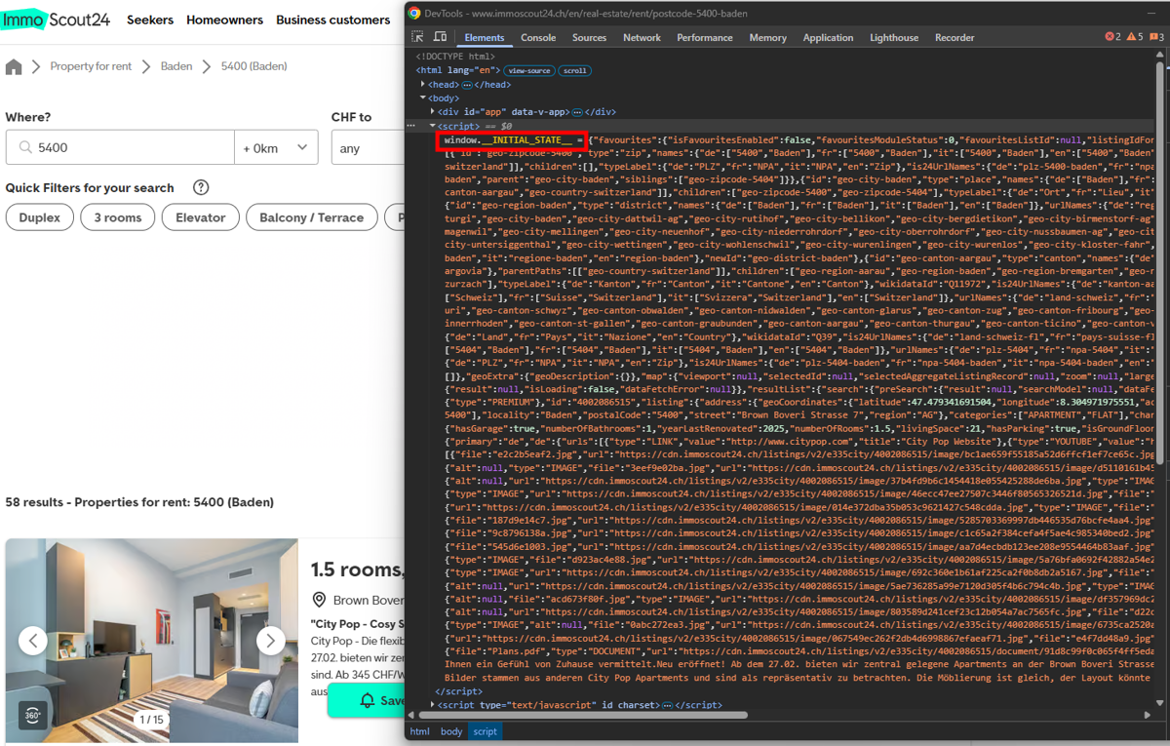Click the Where? location input field

120,148
